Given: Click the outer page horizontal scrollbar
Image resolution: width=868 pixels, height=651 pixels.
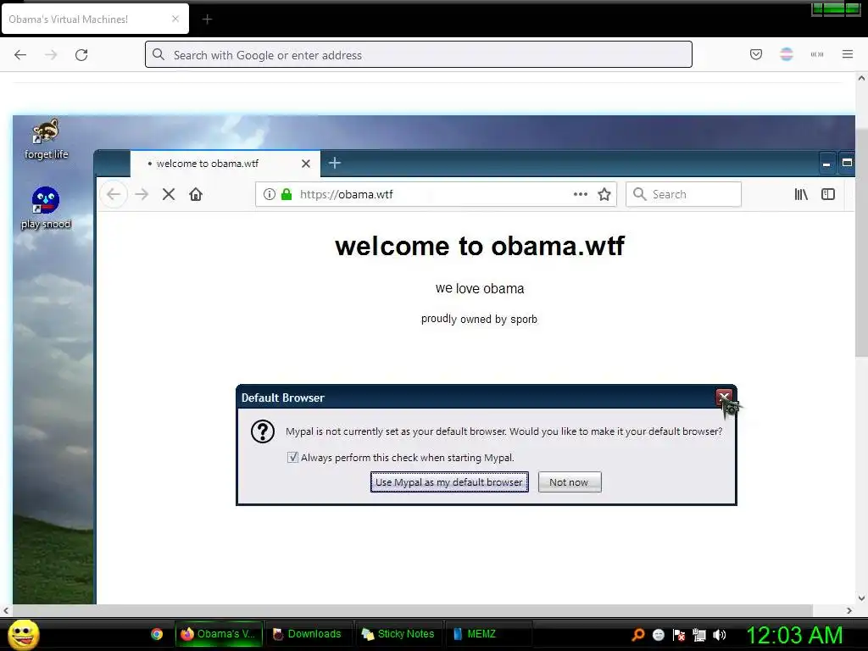Looking at the screenshot, I should [413, 610].
